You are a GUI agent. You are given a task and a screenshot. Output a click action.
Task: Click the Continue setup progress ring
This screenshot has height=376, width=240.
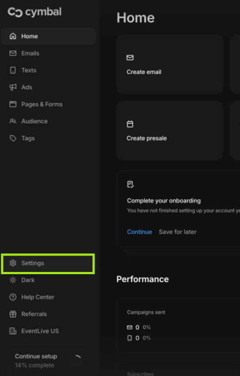tap(76, 361)
